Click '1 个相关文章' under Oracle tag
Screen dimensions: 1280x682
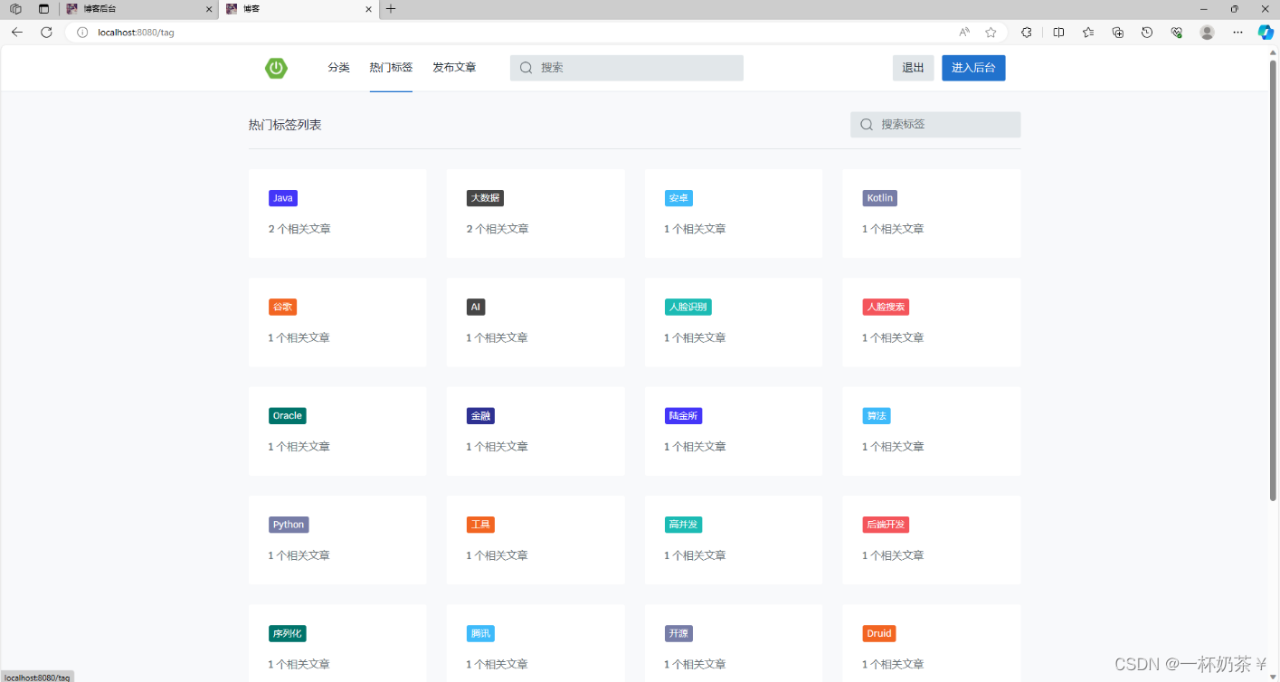(x=299, y=446)
